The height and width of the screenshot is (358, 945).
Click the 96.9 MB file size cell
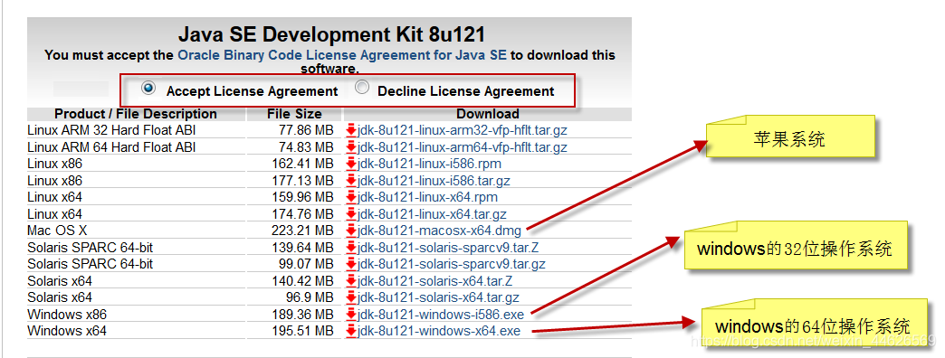310,297
